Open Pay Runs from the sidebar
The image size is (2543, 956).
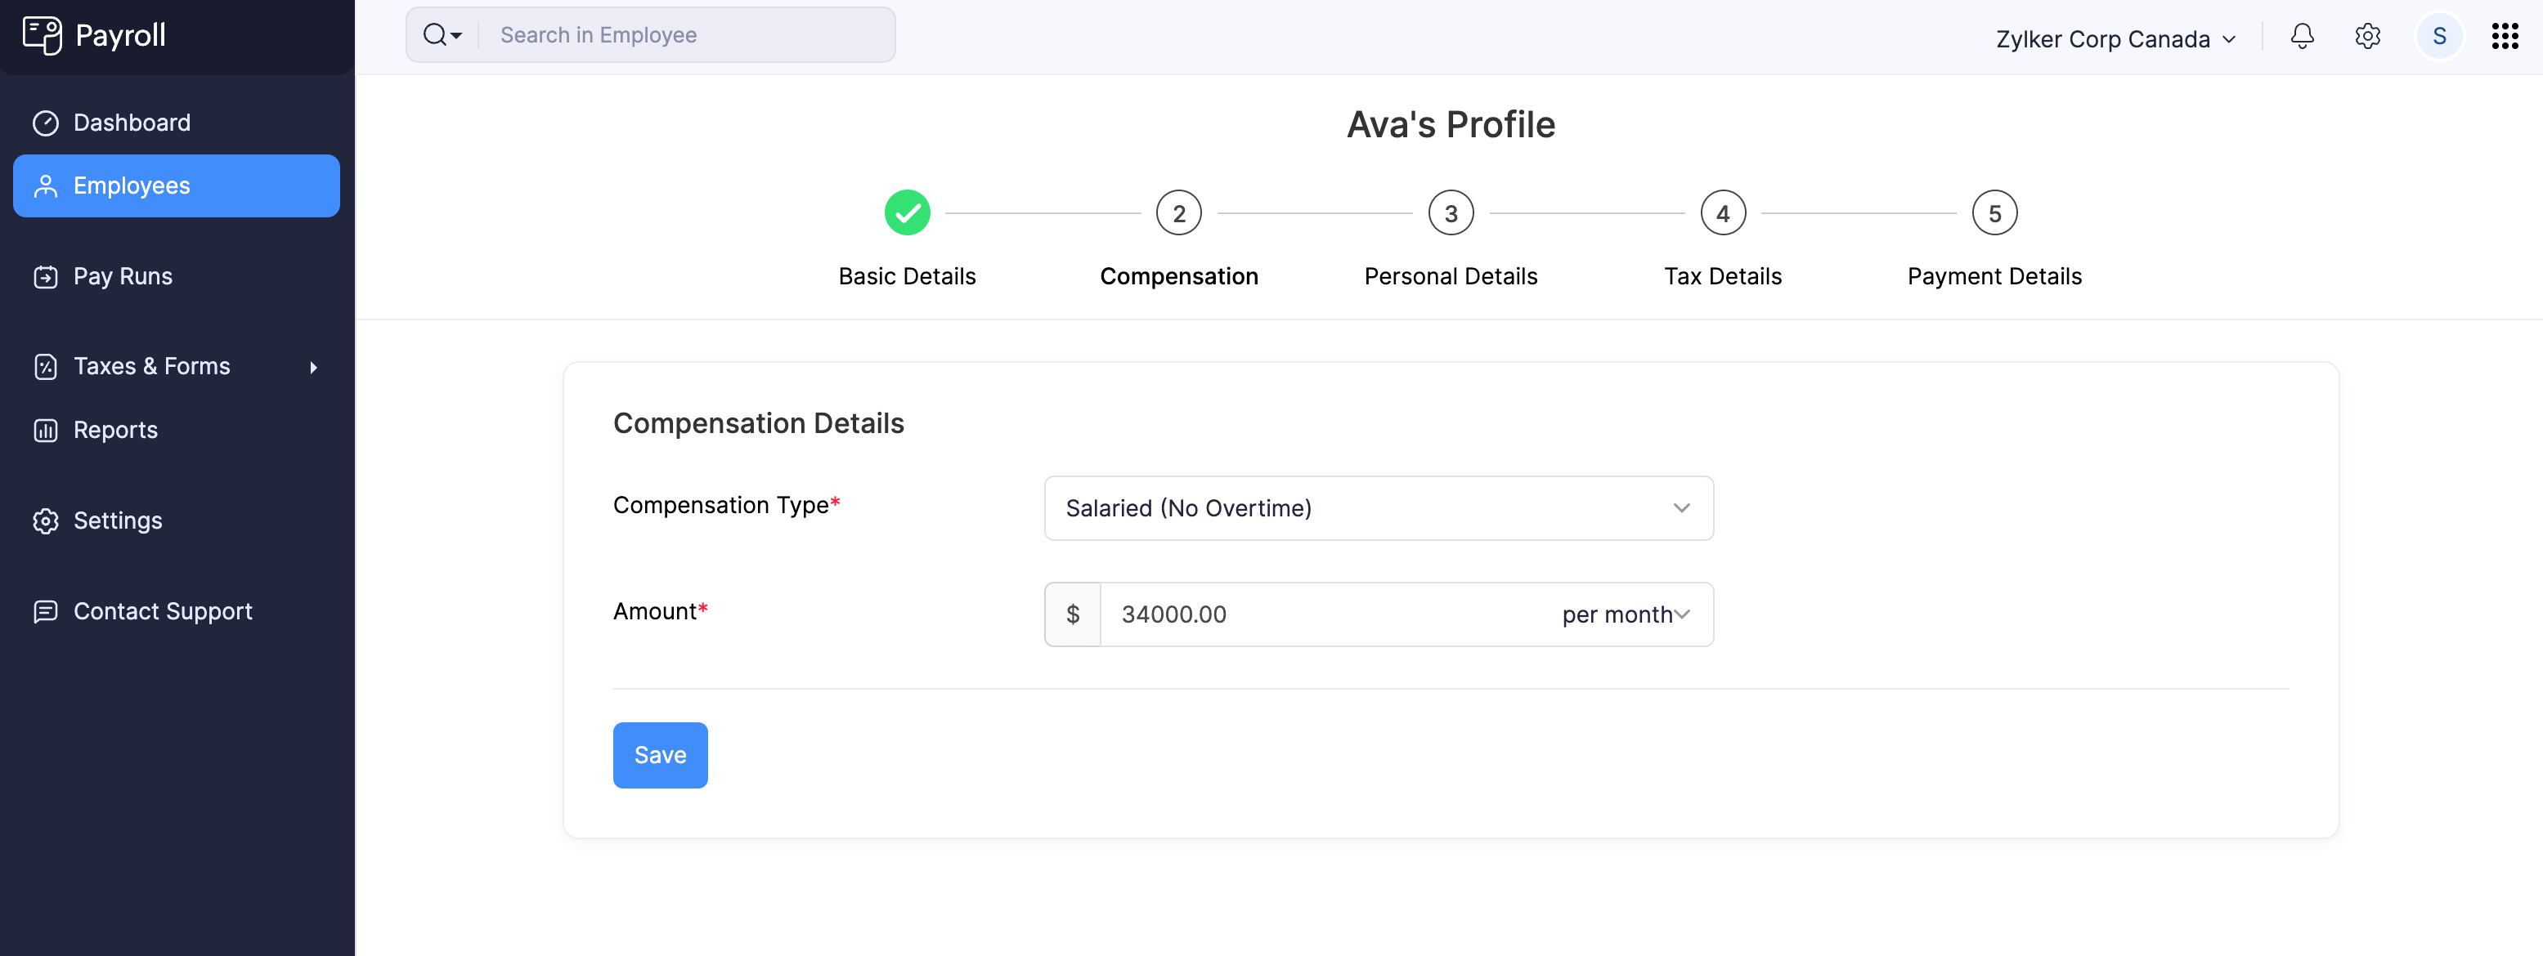click(123, 276)
